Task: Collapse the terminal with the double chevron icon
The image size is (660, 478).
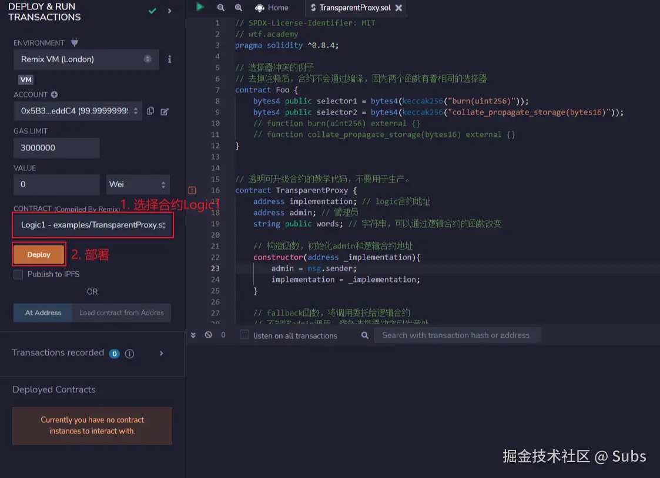Action: click(x=193, y=335)
